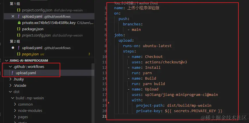Click the steps: key on line 9
249x123 pixels.
click(x=129, y=51)
